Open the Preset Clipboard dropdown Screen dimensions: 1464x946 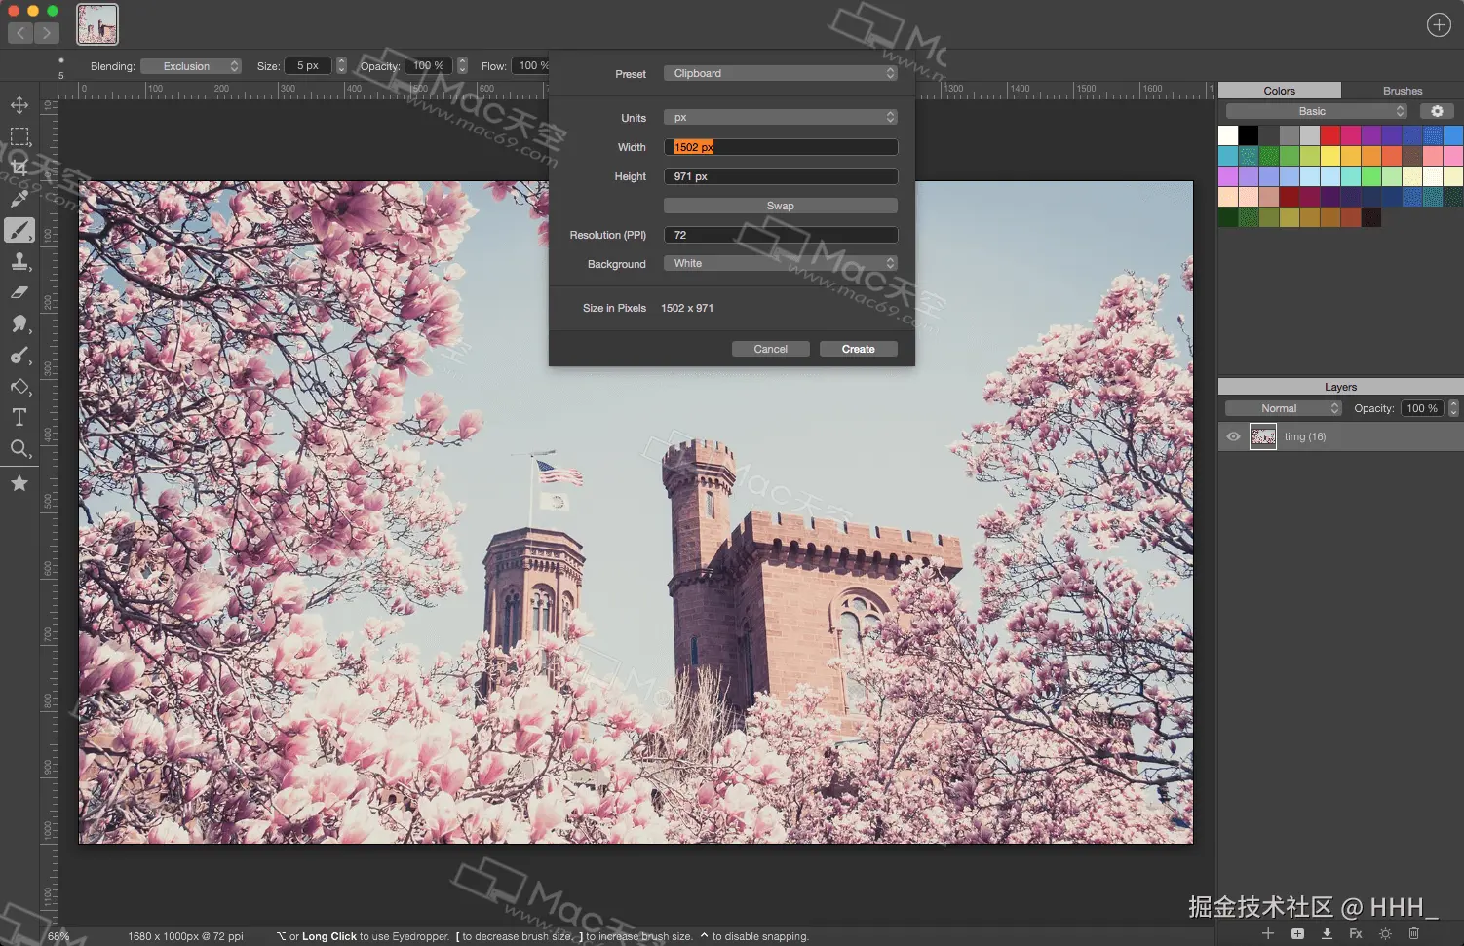[x=780, y=74]
